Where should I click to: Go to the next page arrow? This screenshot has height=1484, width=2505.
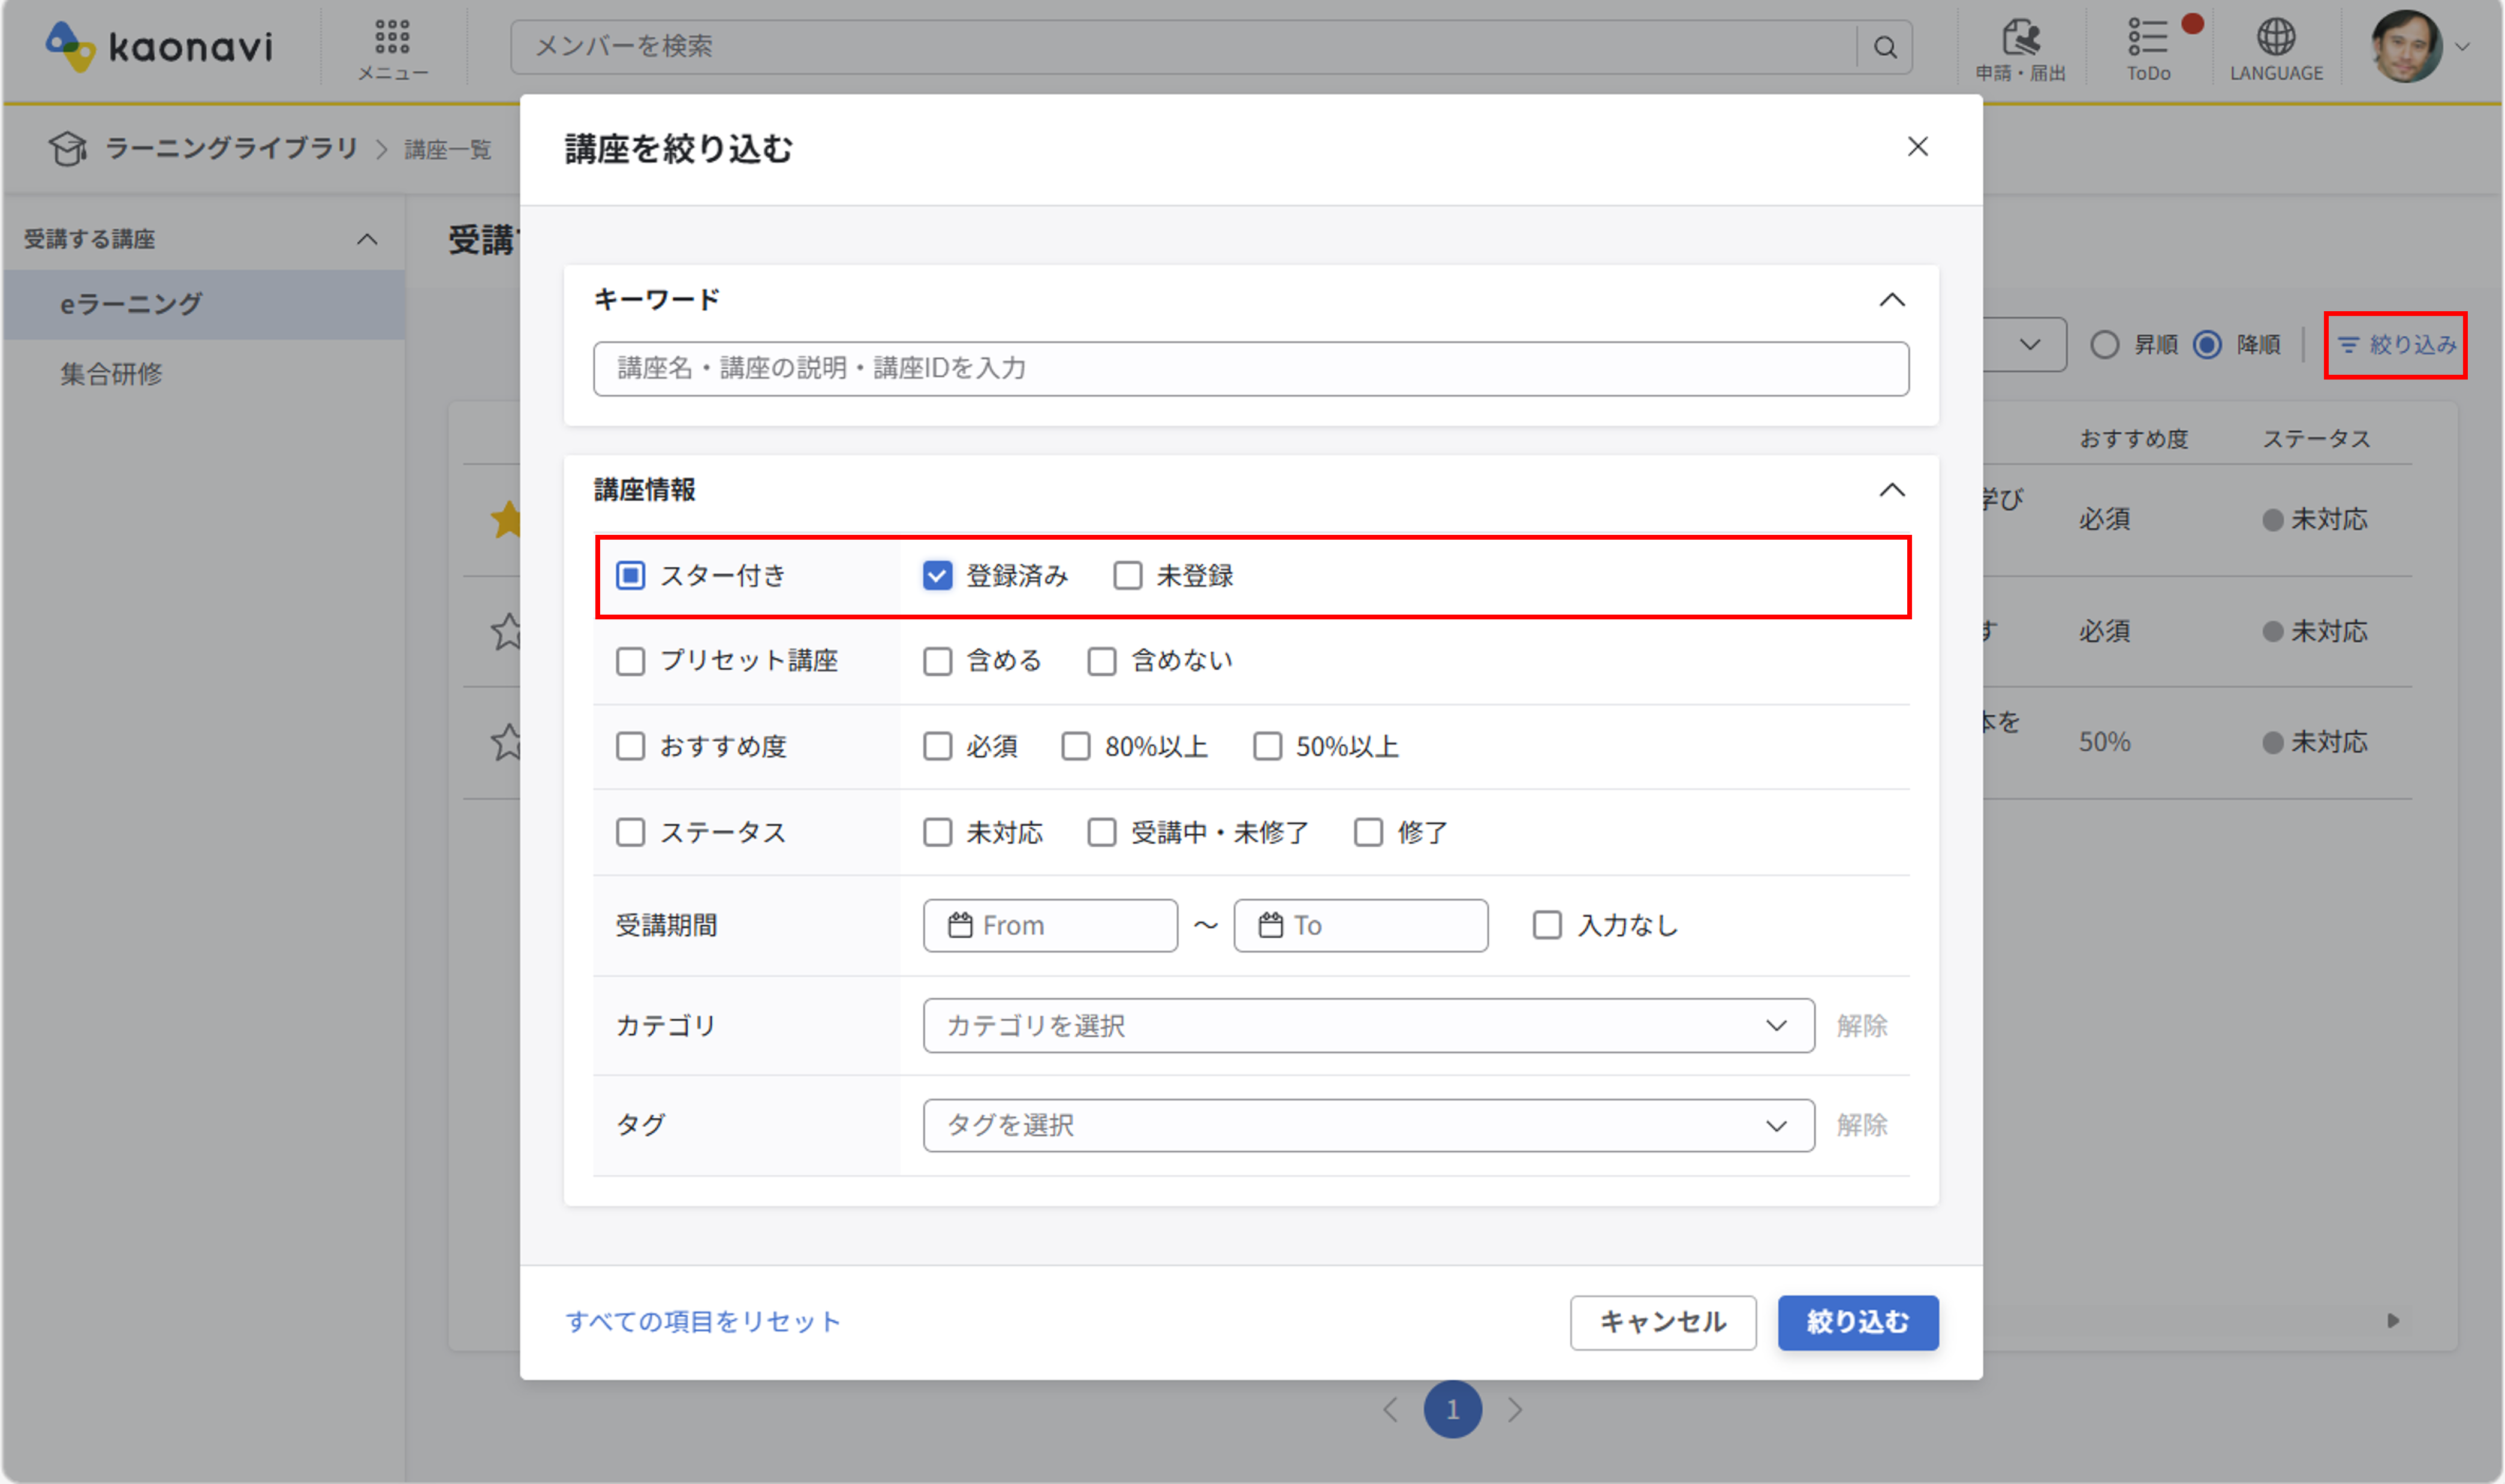[x=1515, y=1410]
